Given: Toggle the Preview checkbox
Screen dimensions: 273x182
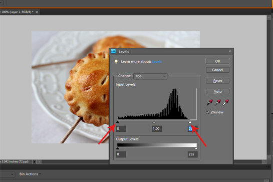Looking at the screenshot, I should (x=207, y=112).
